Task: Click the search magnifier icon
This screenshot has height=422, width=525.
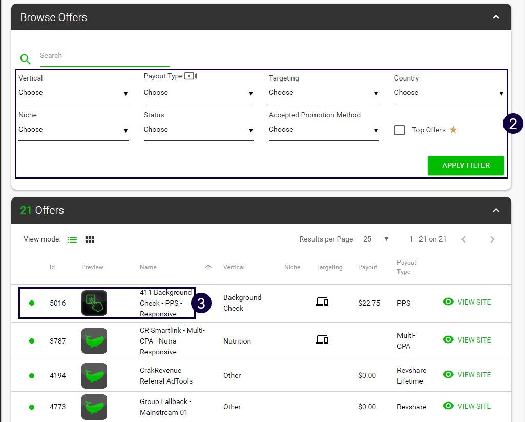Action: (x=25, y=59)
